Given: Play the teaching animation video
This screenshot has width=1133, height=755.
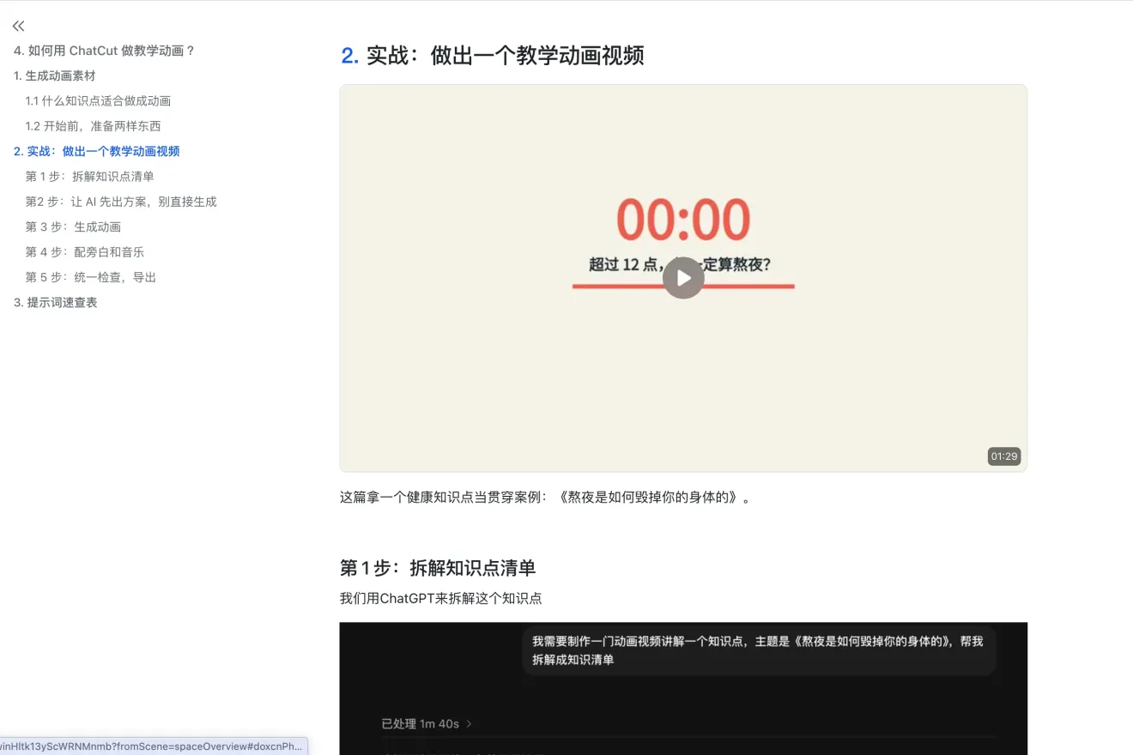Looking at the screenshot, I should [683, 278].
